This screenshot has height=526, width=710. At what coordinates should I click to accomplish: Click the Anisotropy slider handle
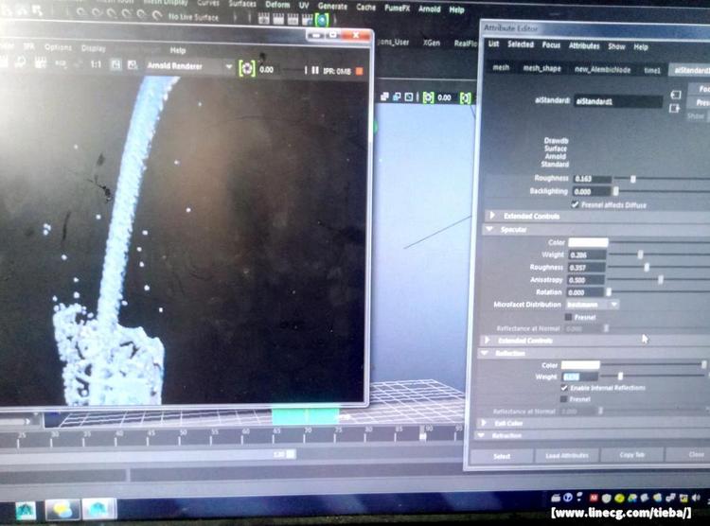[661, 280]
